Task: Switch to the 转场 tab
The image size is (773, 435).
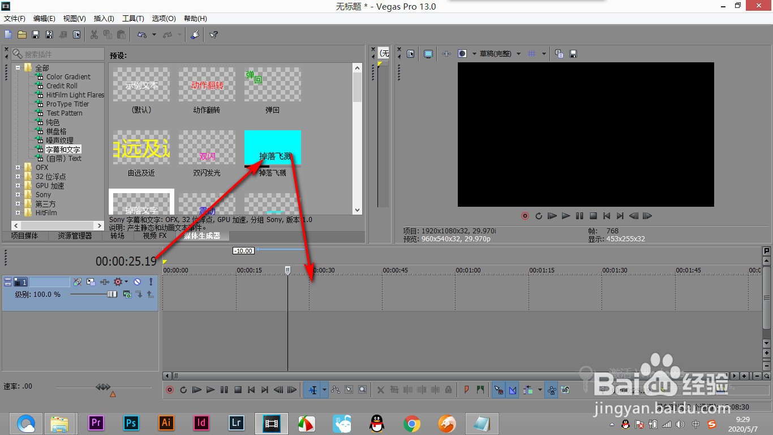Action: (117, 236)
